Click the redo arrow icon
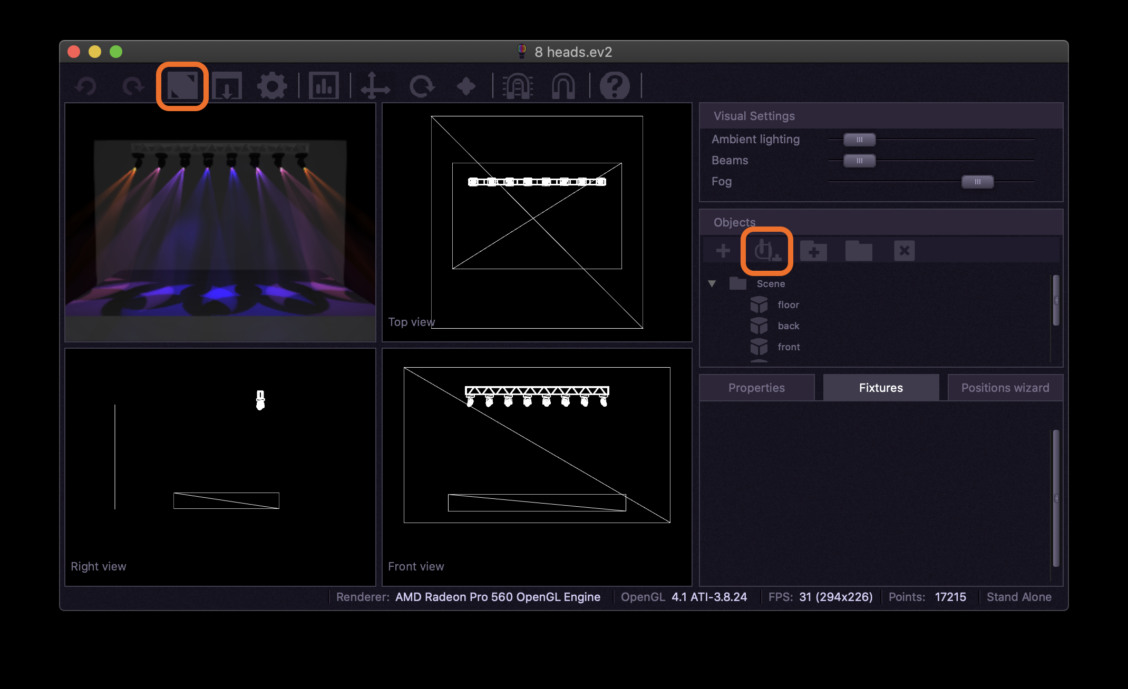Screen dimensions: 1128x689 [133, 86]
